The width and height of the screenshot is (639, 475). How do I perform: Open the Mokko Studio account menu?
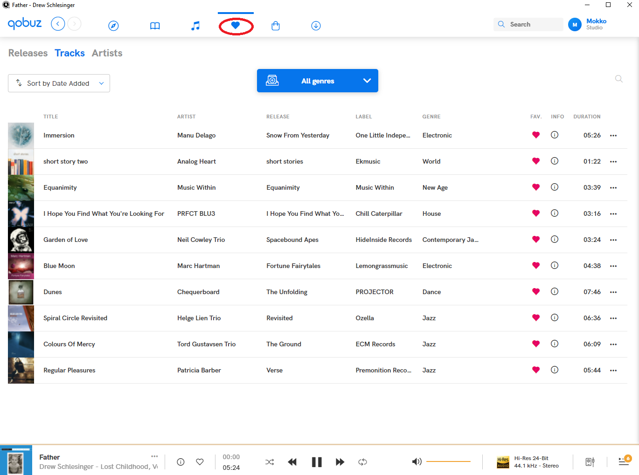pos(588,24)
